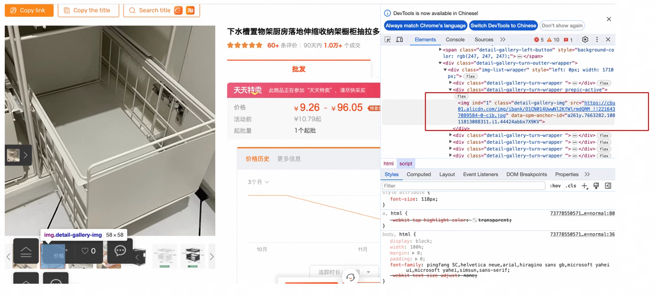Viewport: 657px width, 296px height.
Task: Collapse the img-list-wrapper div node
Action: click(445, 70)
